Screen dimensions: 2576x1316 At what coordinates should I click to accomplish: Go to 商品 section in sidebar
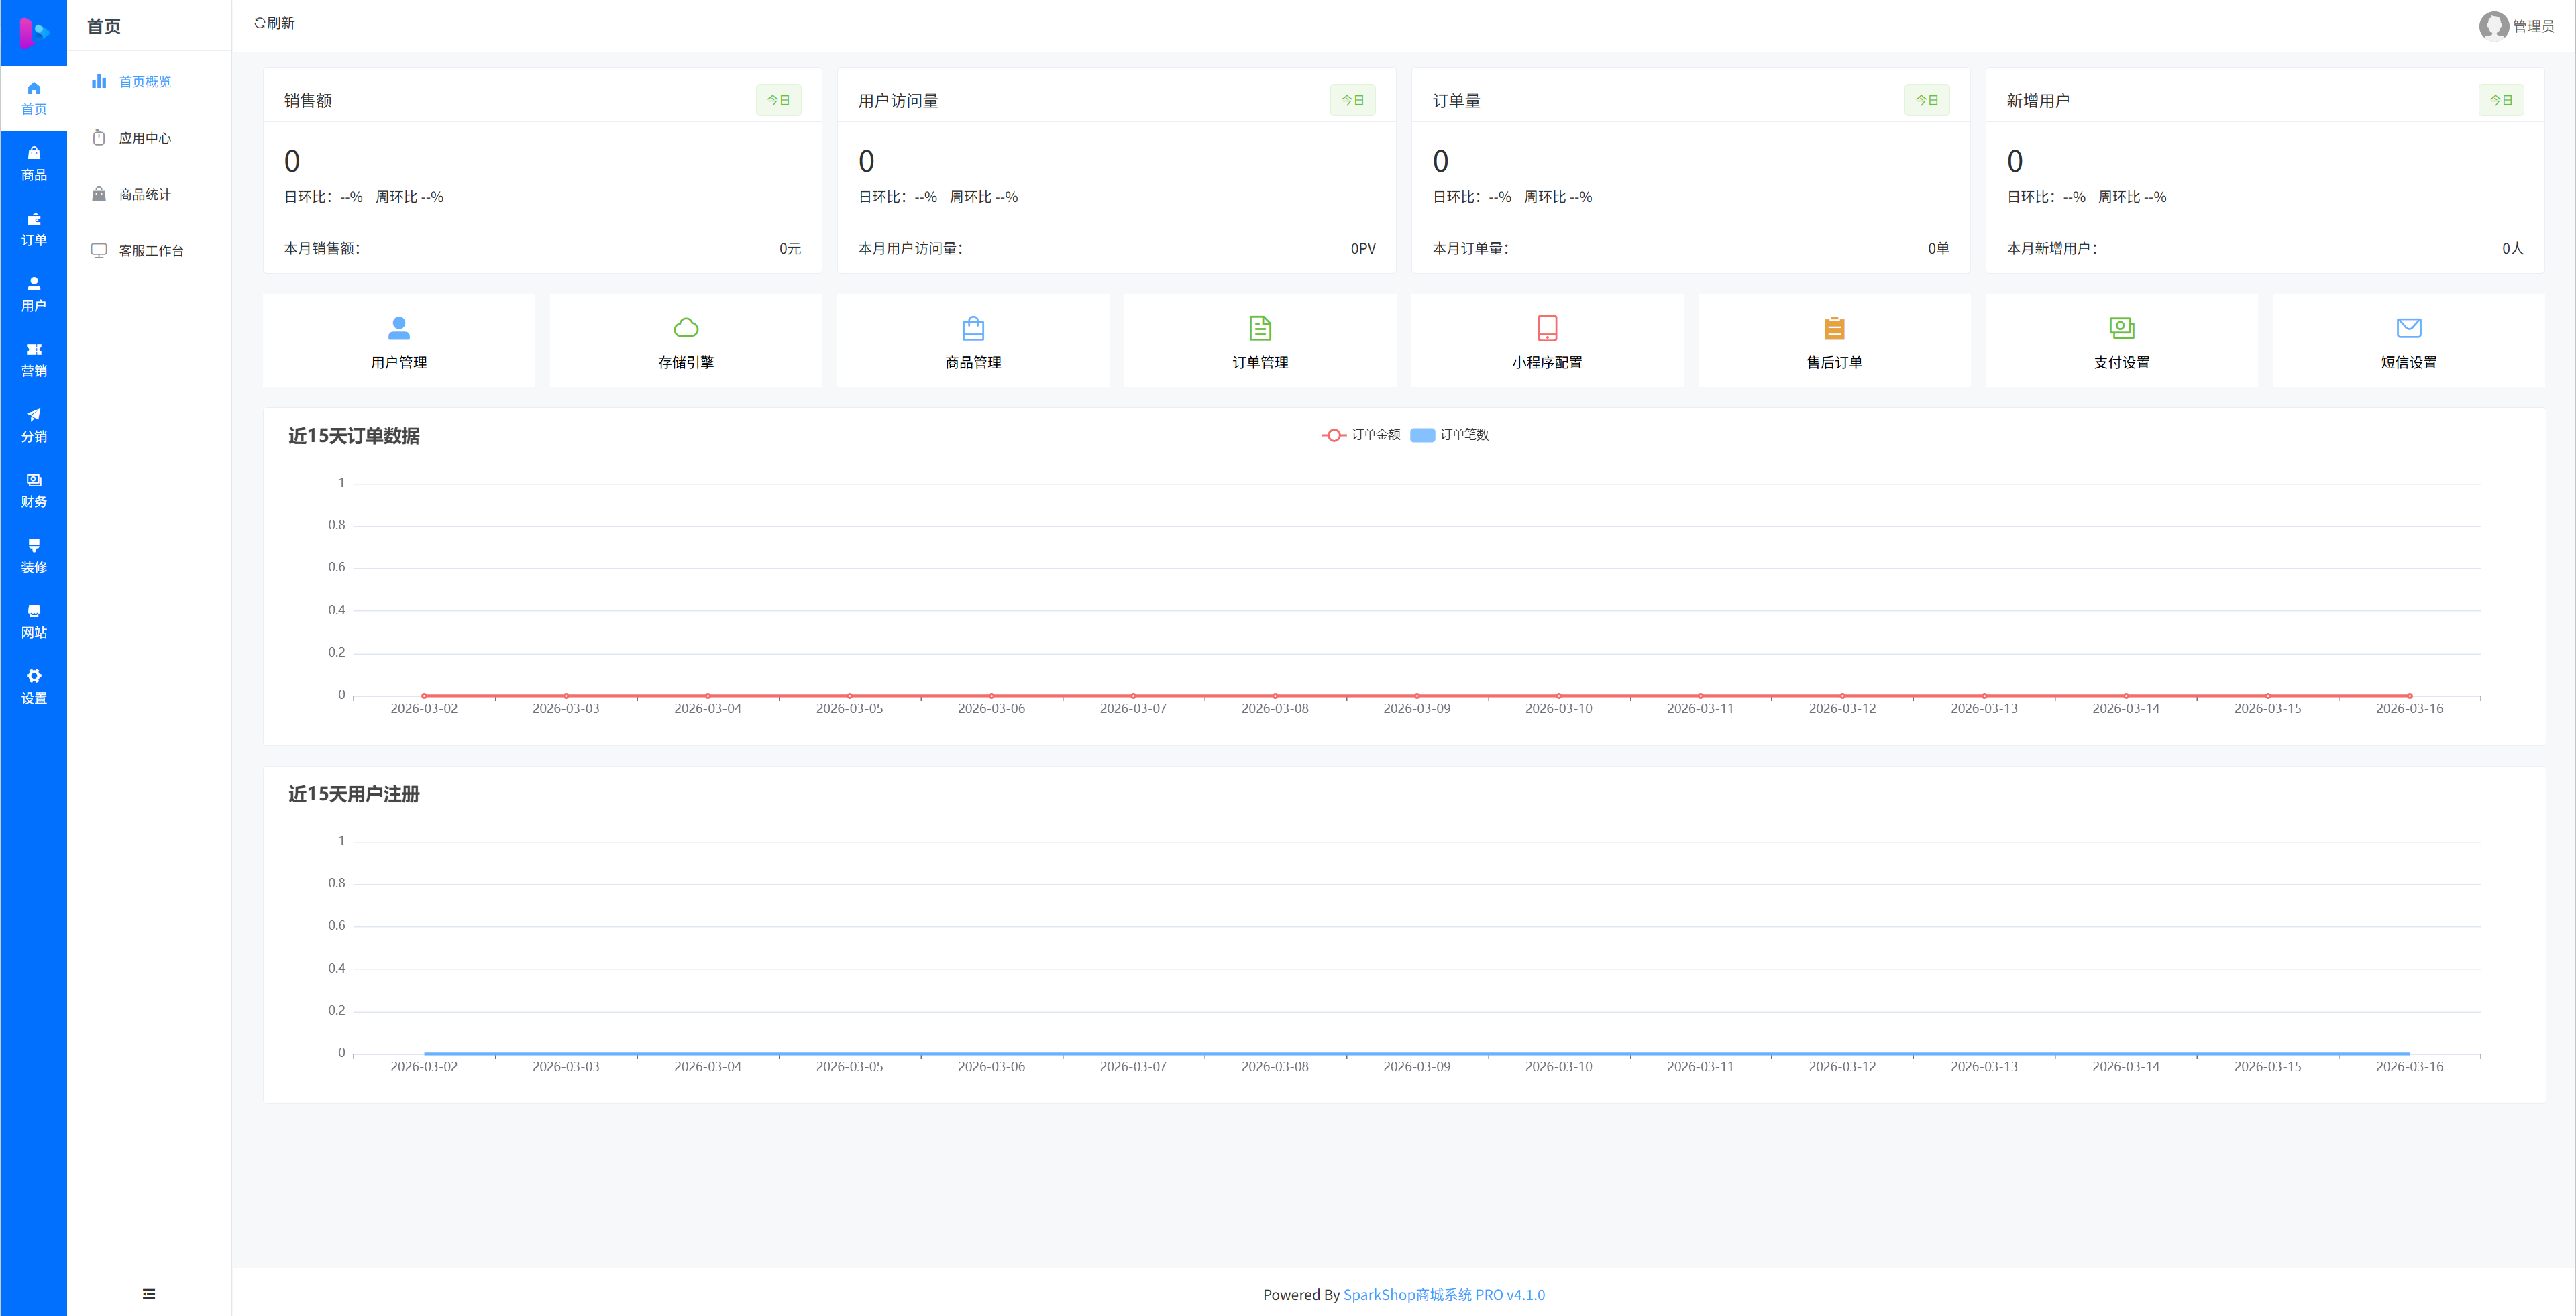pos(34,163)
